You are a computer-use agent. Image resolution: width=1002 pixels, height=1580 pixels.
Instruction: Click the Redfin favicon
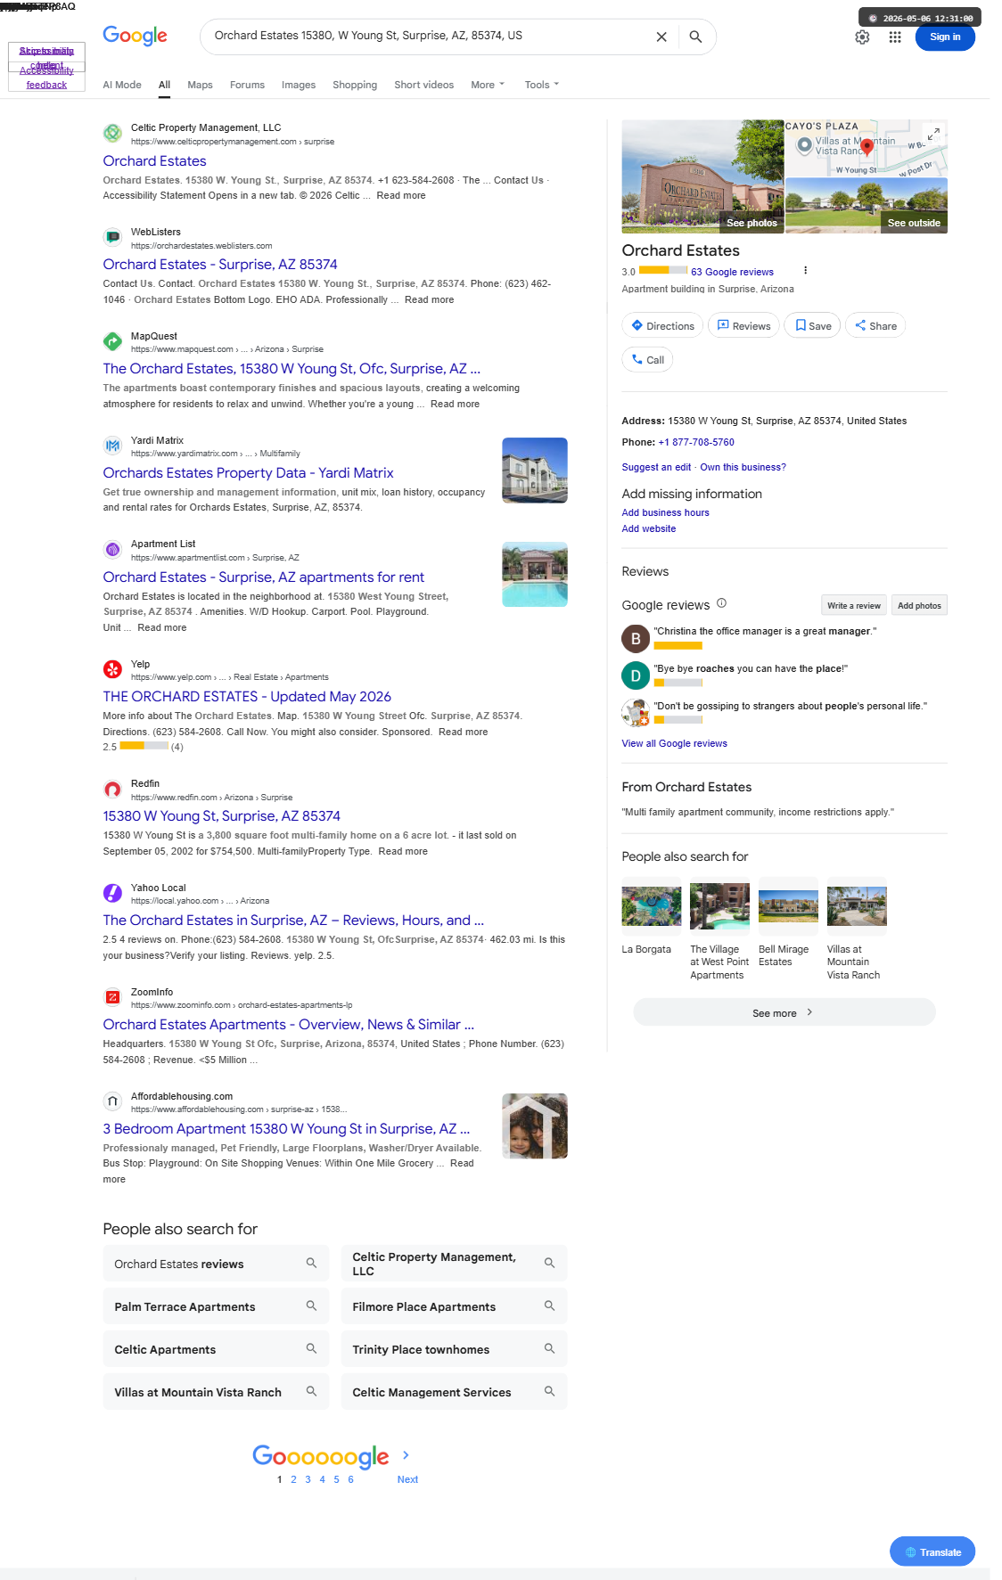(112, 789)
